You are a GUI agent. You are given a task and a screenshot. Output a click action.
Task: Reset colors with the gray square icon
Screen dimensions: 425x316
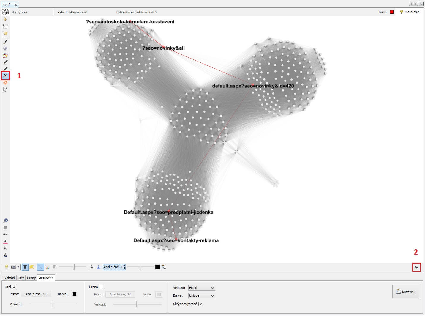pos(5,228)
